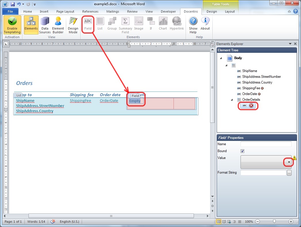Minimize the ribbon with the caret
The image size is (301, 227).
(x=289, y=11)
